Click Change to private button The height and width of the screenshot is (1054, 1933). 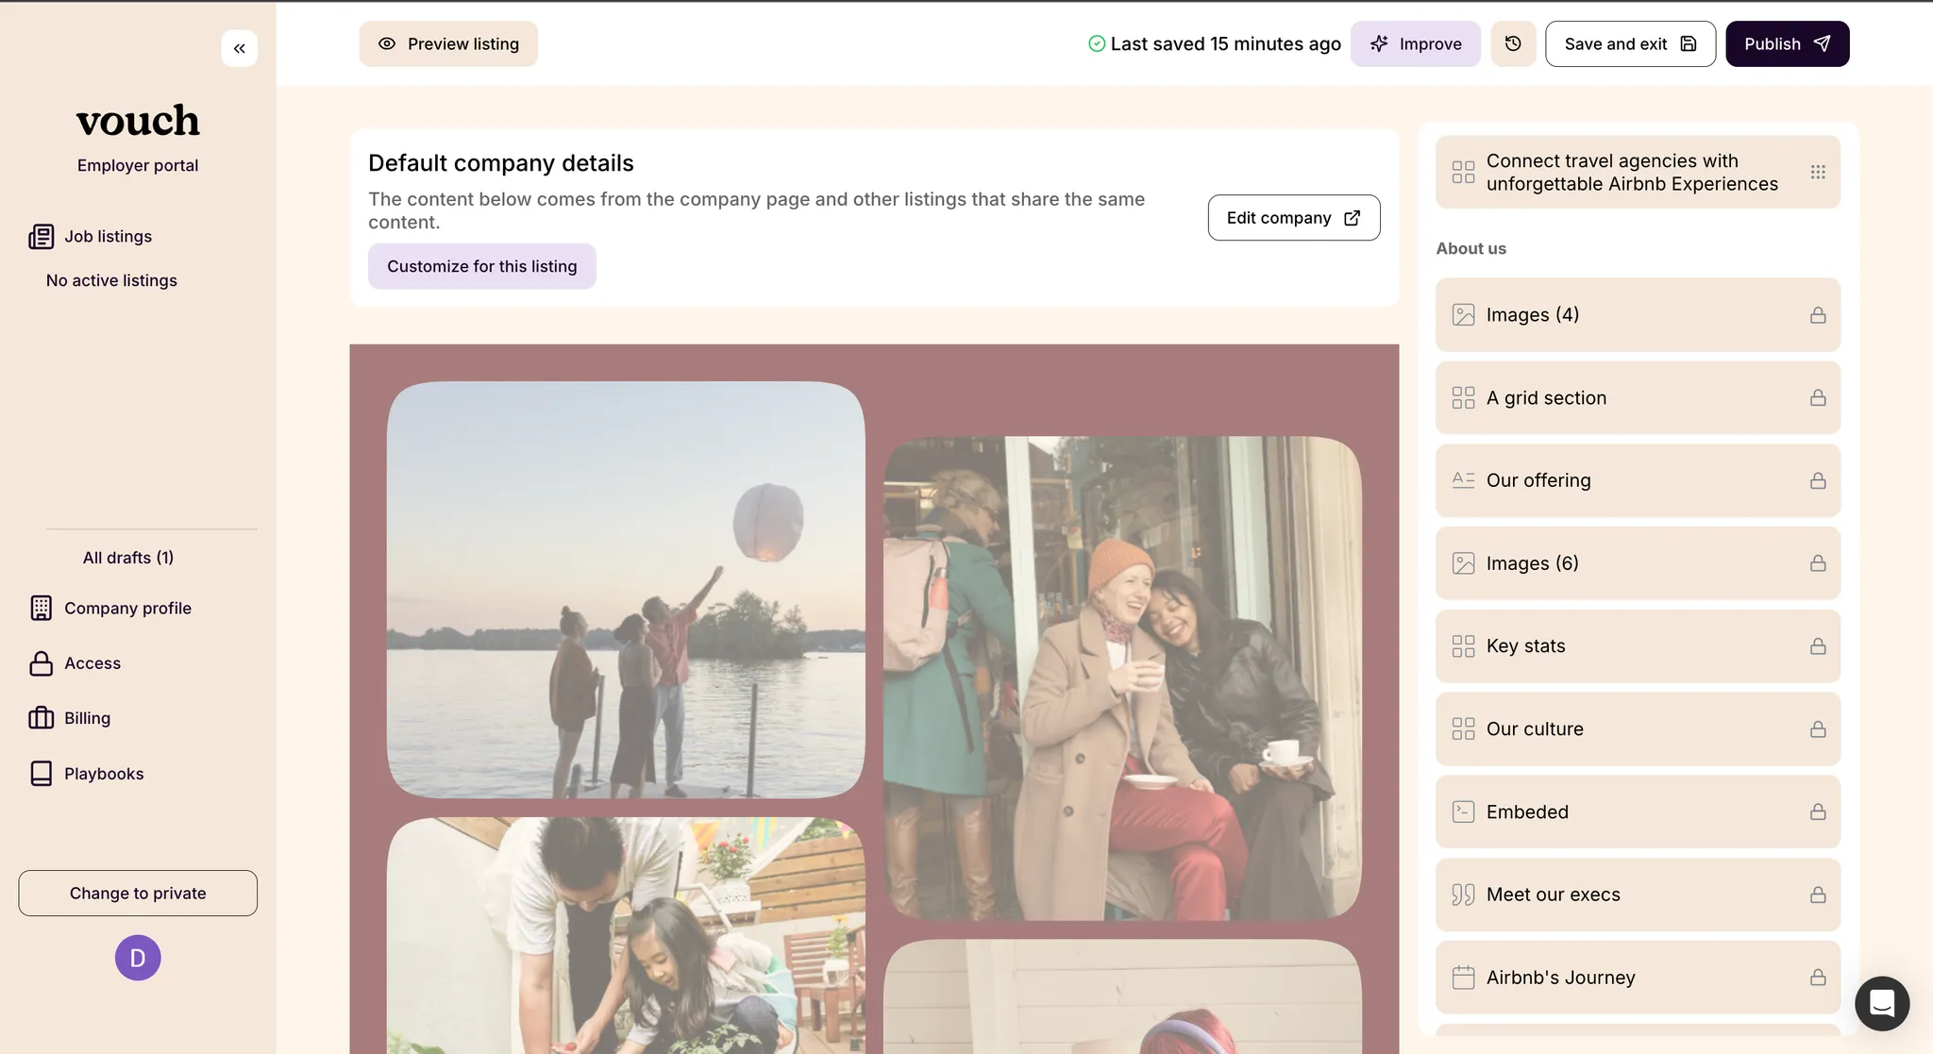click(138, 894)
